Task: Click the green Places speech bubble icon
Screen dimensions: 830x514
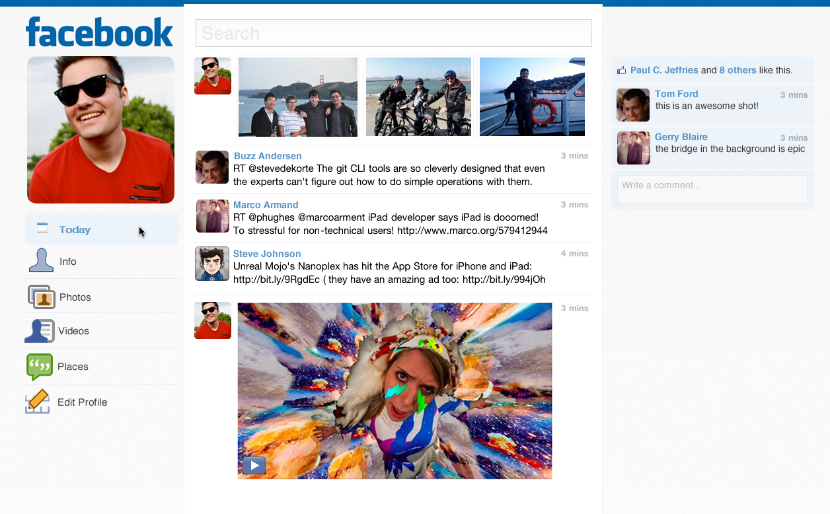Action: [39, 367]
